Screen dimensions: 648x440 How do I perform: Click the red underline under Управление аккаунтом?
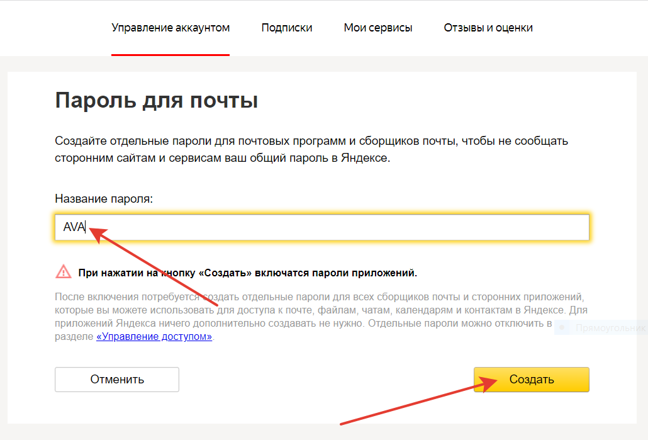[170, 55]
